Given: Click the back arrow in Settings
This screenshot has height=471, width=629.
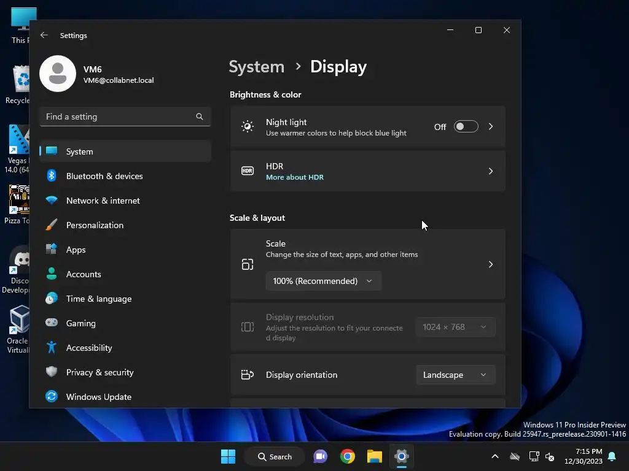Looking at the screenshot, I should [x=44, y=35].
